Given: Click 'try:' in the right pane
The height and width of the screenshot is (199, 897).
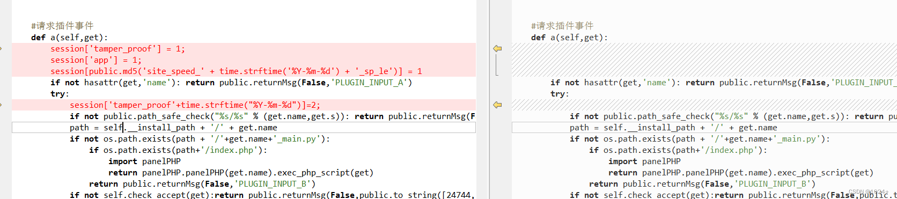Looking at the screenshot, I should point(560,94).
